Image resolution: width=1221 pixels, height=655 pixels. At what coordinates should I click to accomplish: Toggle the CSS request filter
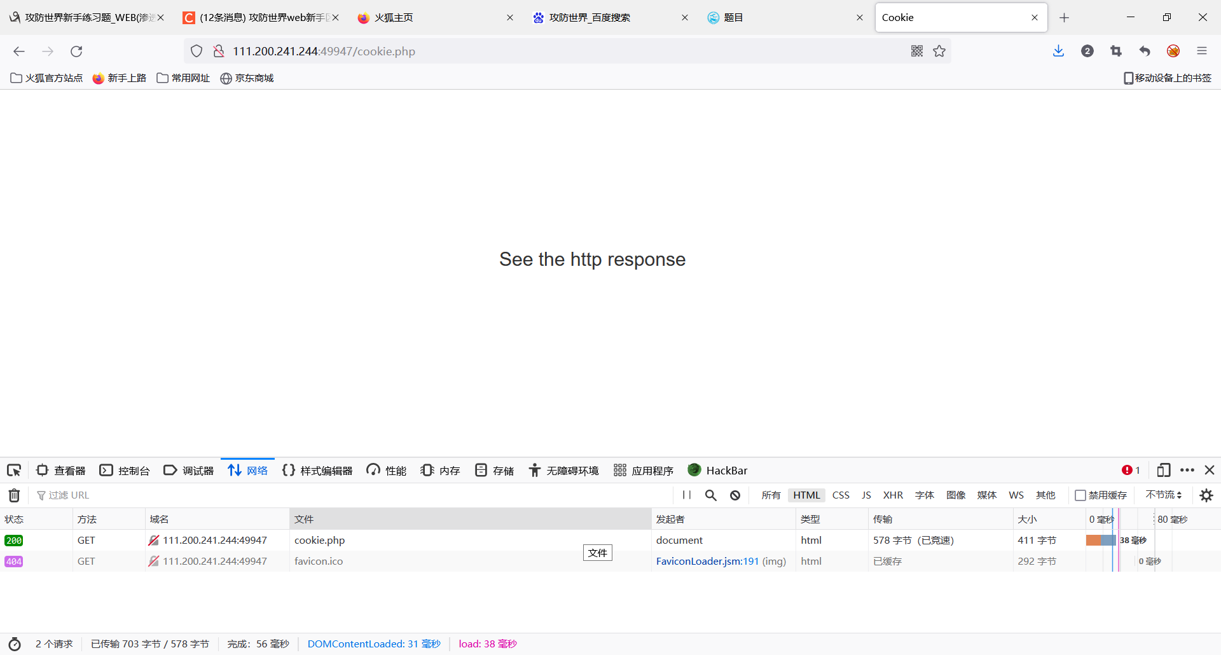pos(841,495)
